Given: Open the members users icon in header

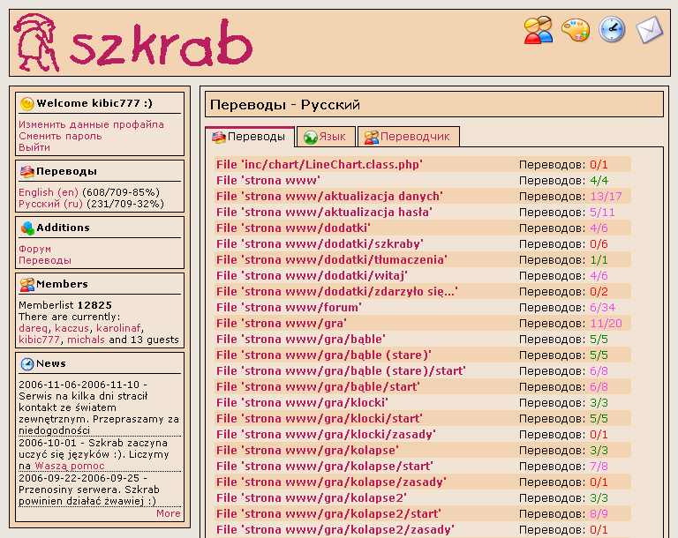Looking at the screenshot, I should (x=538, y=30).
